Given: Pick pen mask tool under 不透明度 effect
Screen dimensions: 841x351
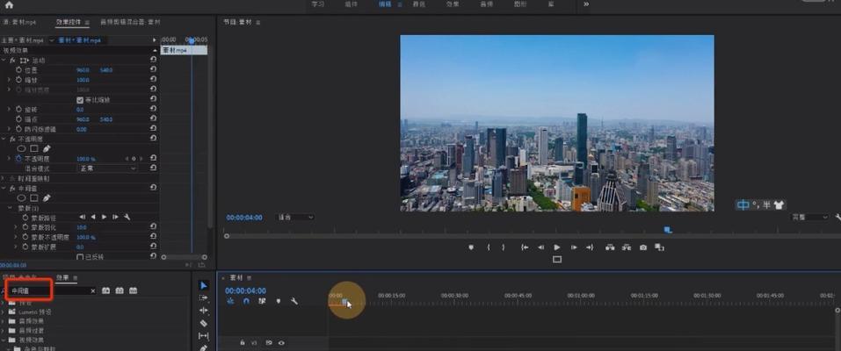Looking at the screenshot, I should coord(46,148).
